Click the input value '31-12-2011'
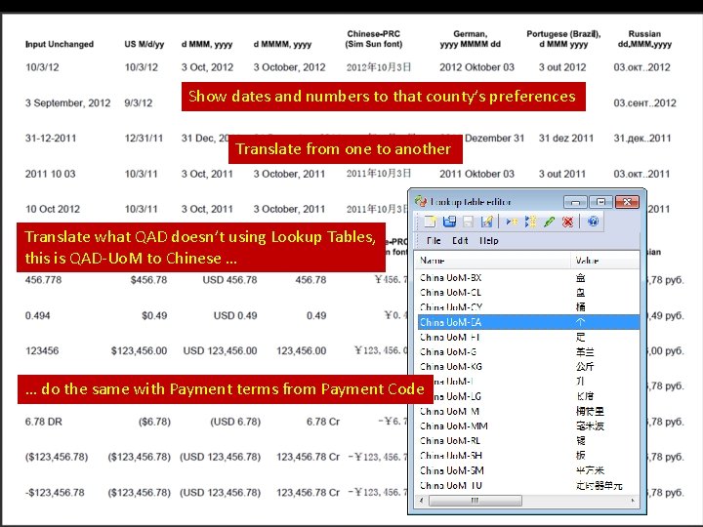The height and width of the screenshot is (527, 703). 51,138
